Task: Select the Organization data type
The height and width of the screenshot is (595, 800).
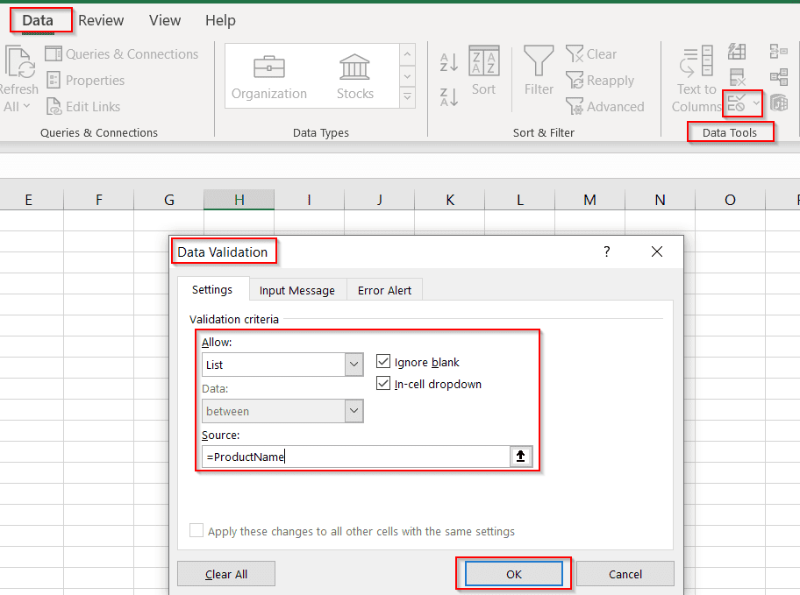Action: pyautogui.click(x=269, y=76)
